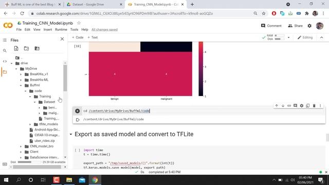The image size is (329, 185).
Task: Add a comment on the cell icon
Action: [295, 106]
